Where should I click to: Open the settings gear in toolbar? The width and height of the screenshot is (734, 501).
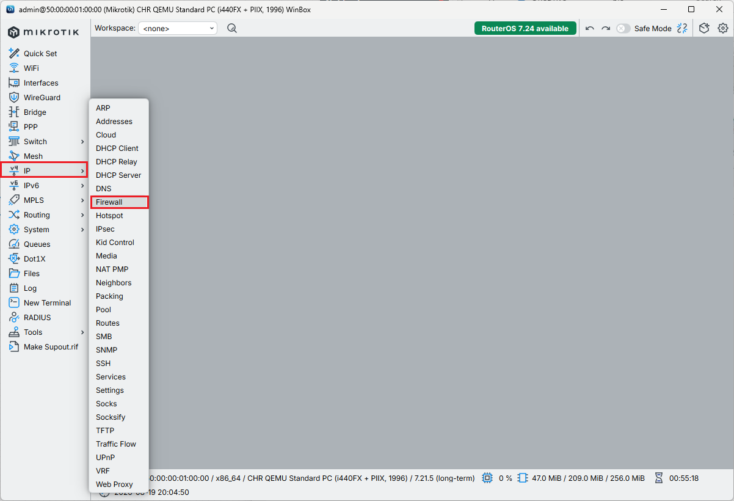tap(723, 28)
